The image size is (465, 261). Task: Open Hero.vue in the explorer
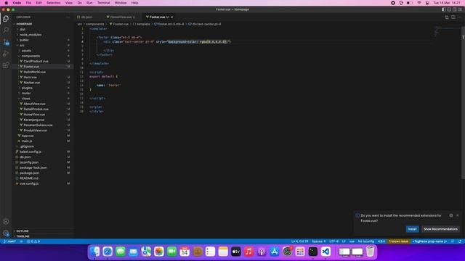[x=30, y=78]
